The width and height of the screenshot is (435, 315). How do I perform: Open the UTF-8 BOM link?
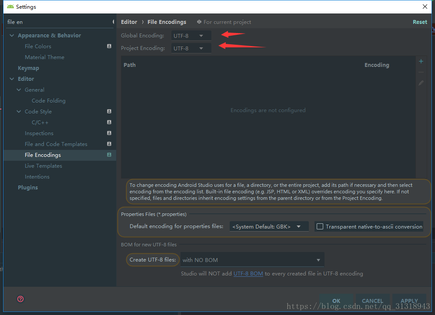pos(248,273)
